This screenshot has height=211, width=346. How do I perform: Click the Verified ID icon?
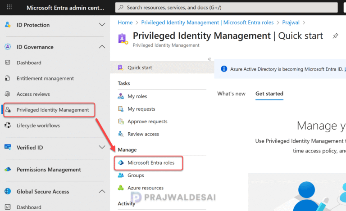point(8,147)
